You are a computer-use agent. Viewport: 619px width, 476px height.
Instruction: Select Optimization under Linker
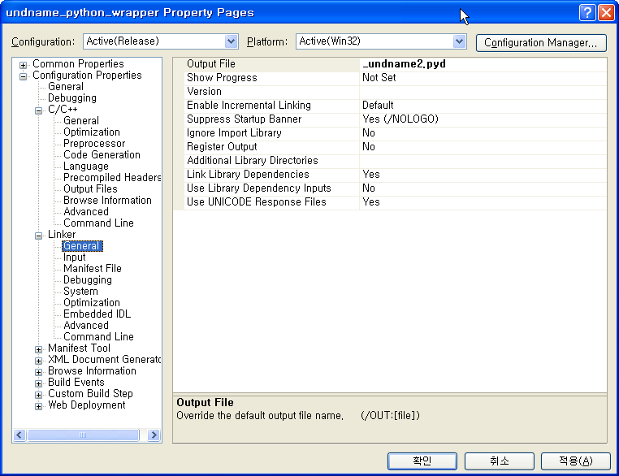92,303
